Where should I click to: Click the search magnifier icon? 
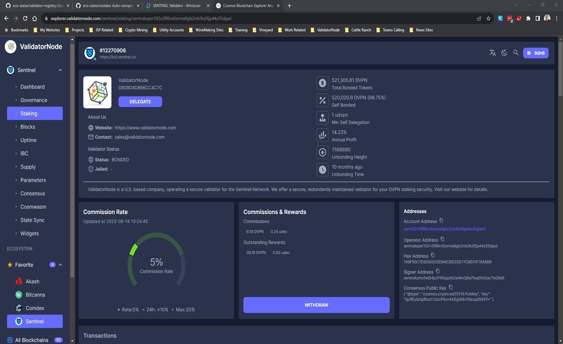[516, 53]
